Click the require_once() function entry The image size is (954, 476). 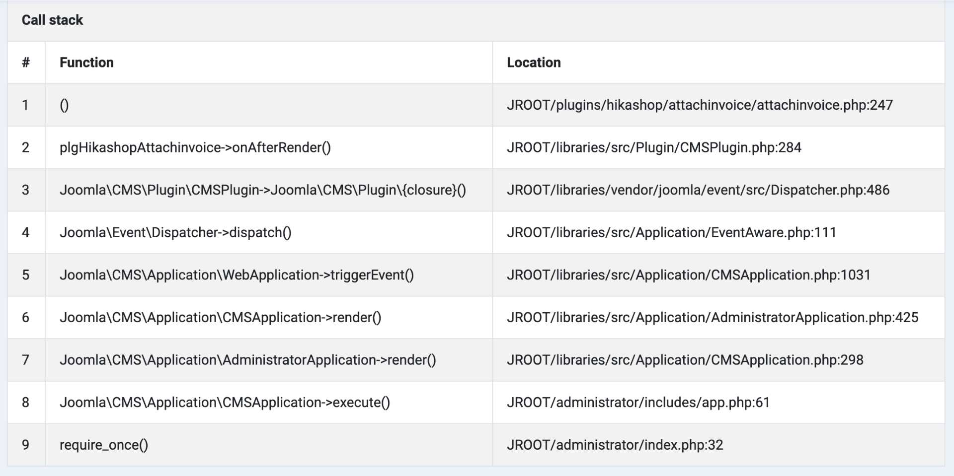(104, 445)
